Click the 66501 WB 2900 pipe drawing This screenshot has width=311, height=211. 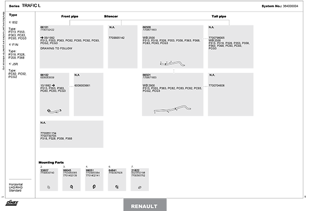[x=172, y=109]
